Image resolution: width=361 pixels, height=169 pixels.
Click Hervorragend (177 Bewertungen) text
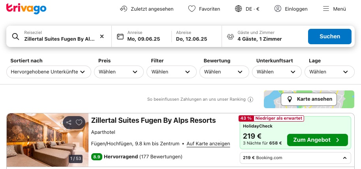pyautogui.click(x=143, y=157)
